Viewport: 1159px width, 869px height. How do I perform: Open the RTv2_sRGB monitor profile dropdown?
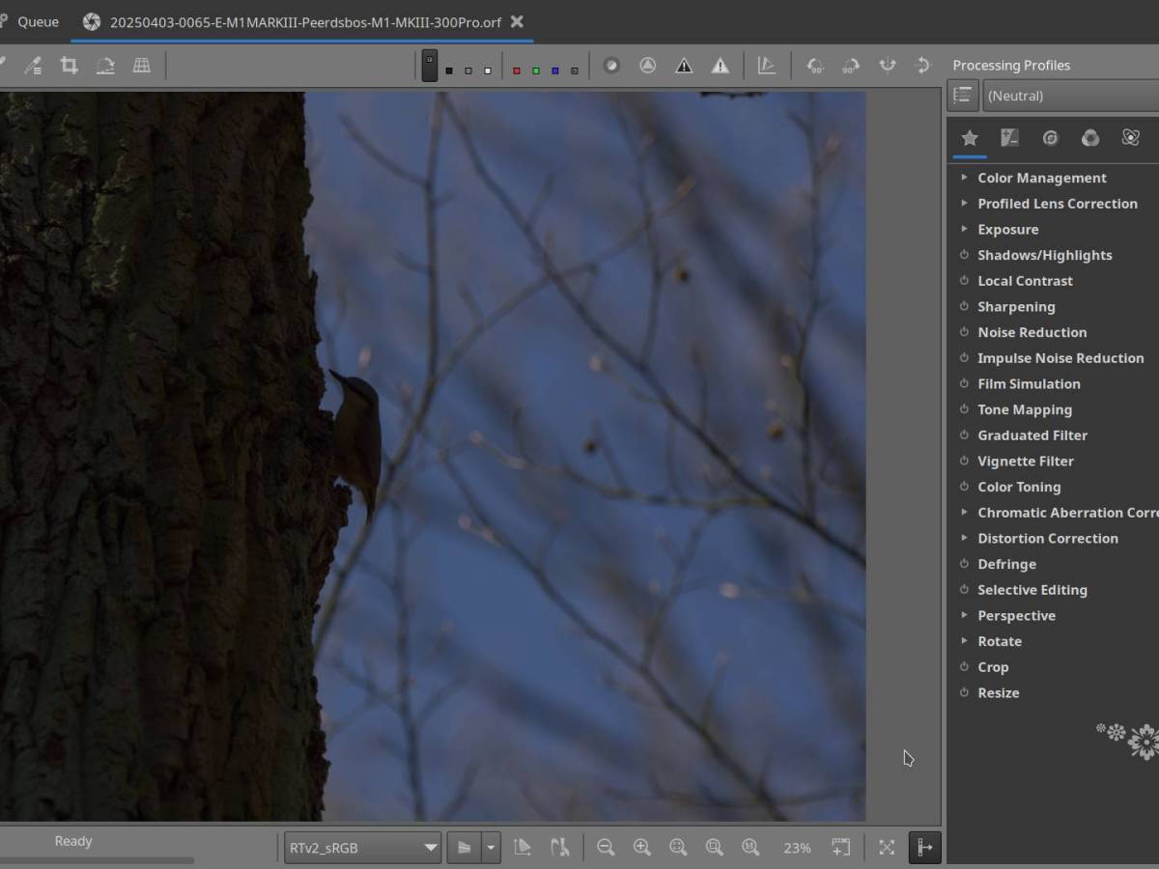tap(363, 848)
